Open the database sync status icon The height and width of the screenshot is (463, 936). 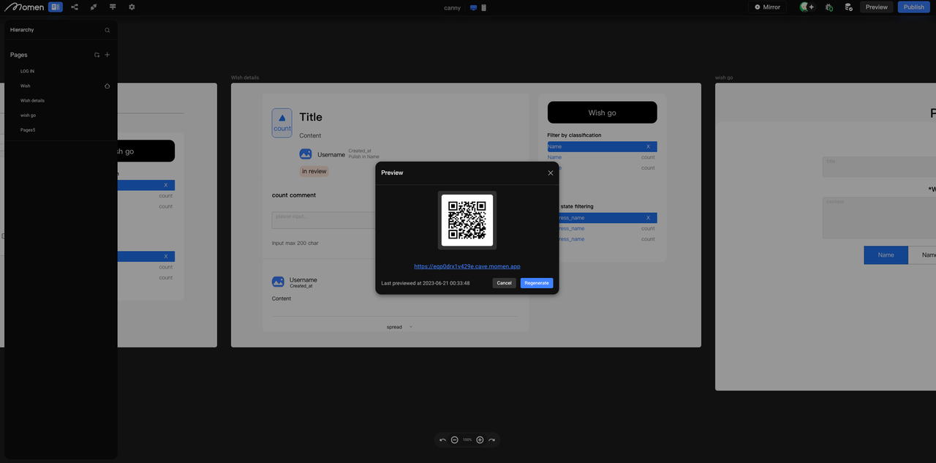848,7
